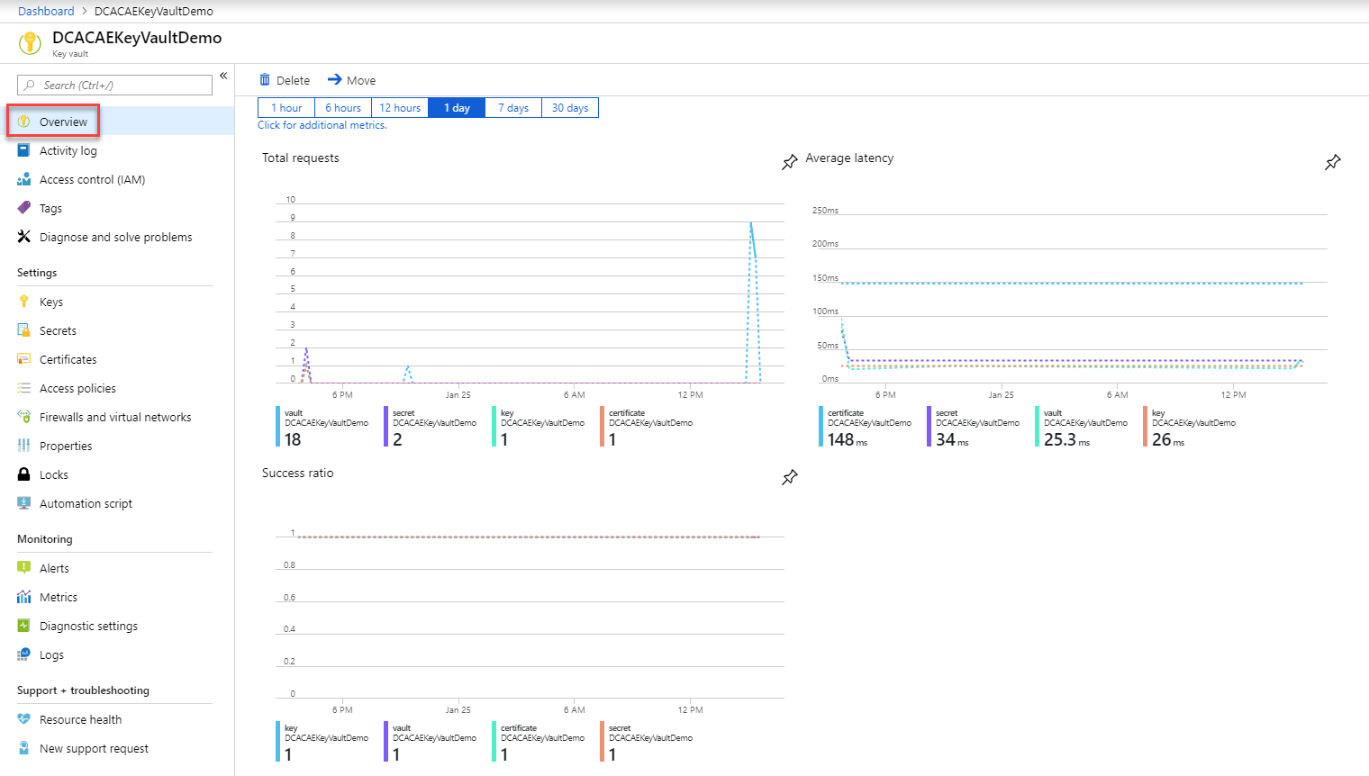Click the DCACAEKeyVaultDemo page title

tap(137, 38)
